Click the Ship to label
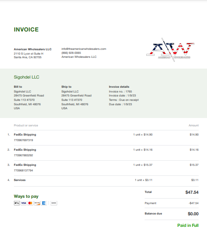This screenshot has height=240, width=207. click(x=66, y=87)
